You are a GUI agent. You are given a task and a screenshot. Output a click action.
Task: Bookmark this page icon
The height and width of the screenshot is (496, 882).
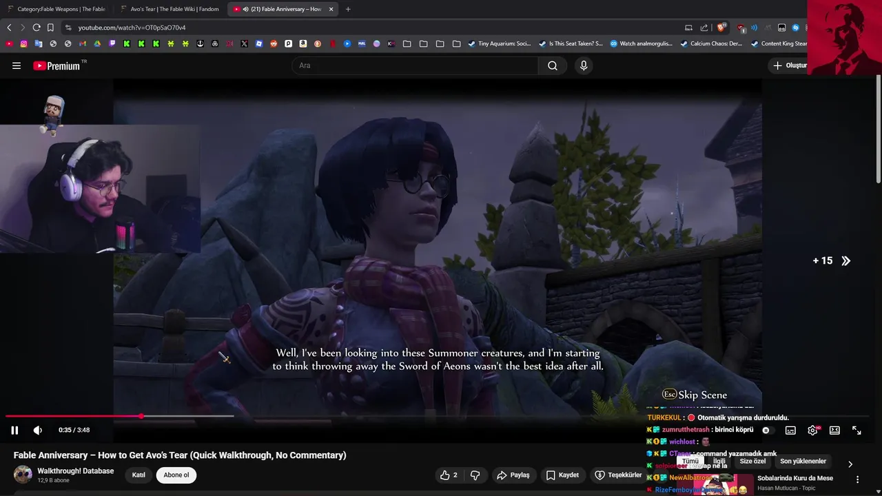click(50, 28)
